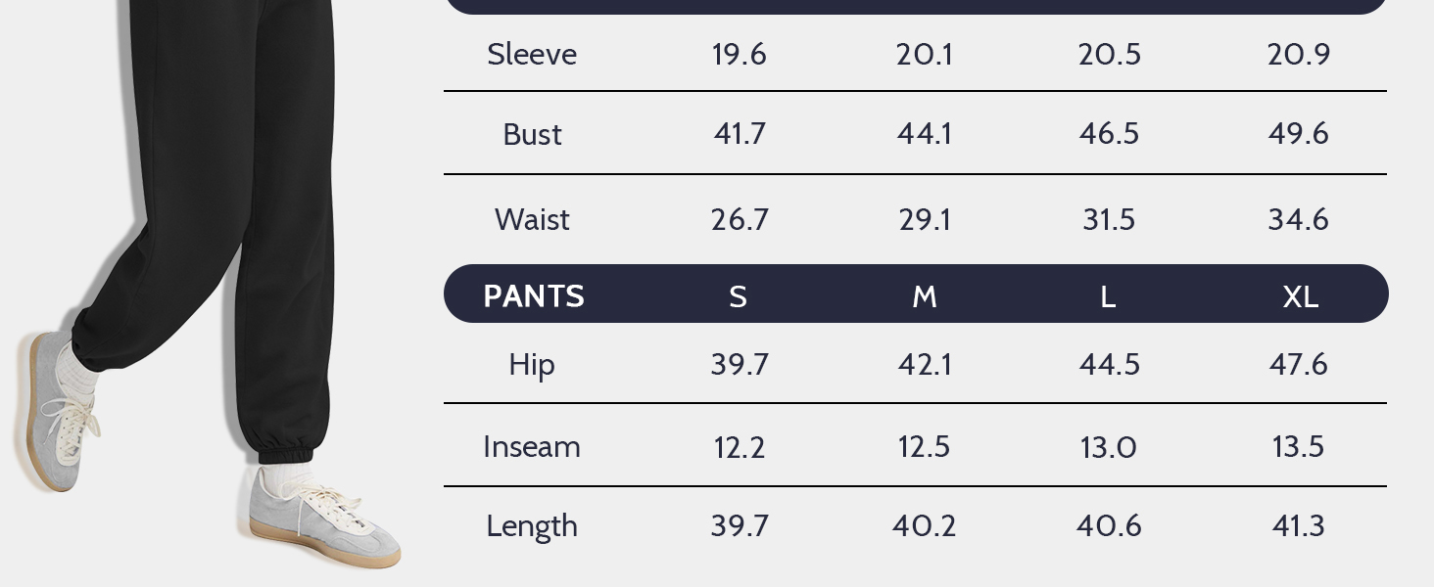Select the Waist S value 26.7
Image resolution: width=1434 pixels, height=587 pixels.
pyautogui.click(x=740, y=219)
